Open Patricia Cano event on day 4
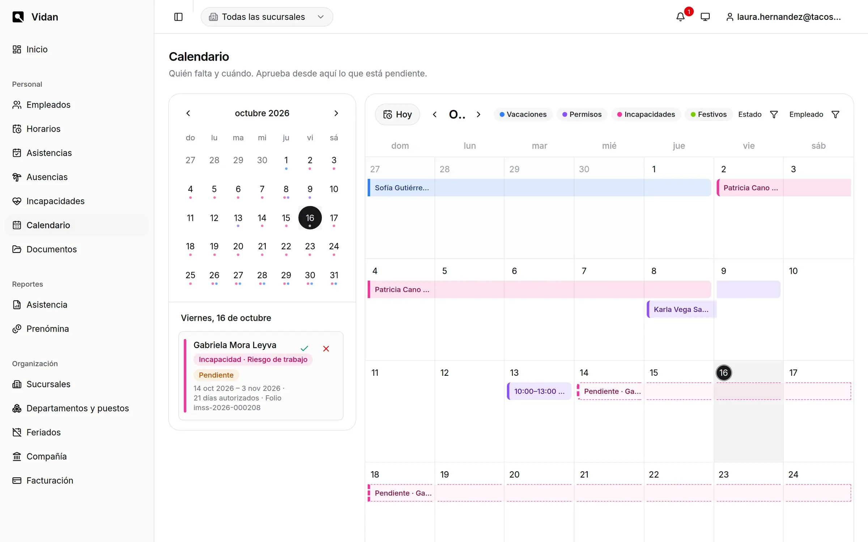This screenshot has width=868, height=542. (x=539, y=289)
